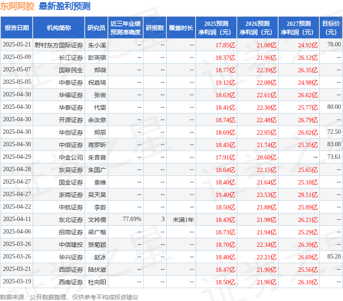This screenshot has height=301, width=343.
Task: Click the 2025-04-06 report date
Action: pyautogui.click(x=17, y=232)
